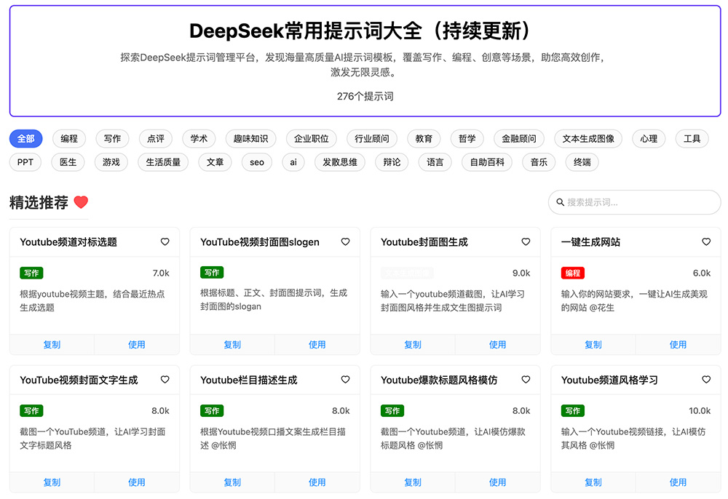728x499 pixels.
Task: Copy the Youtube频道风格学习 prompt
Action: click(593, 482)
